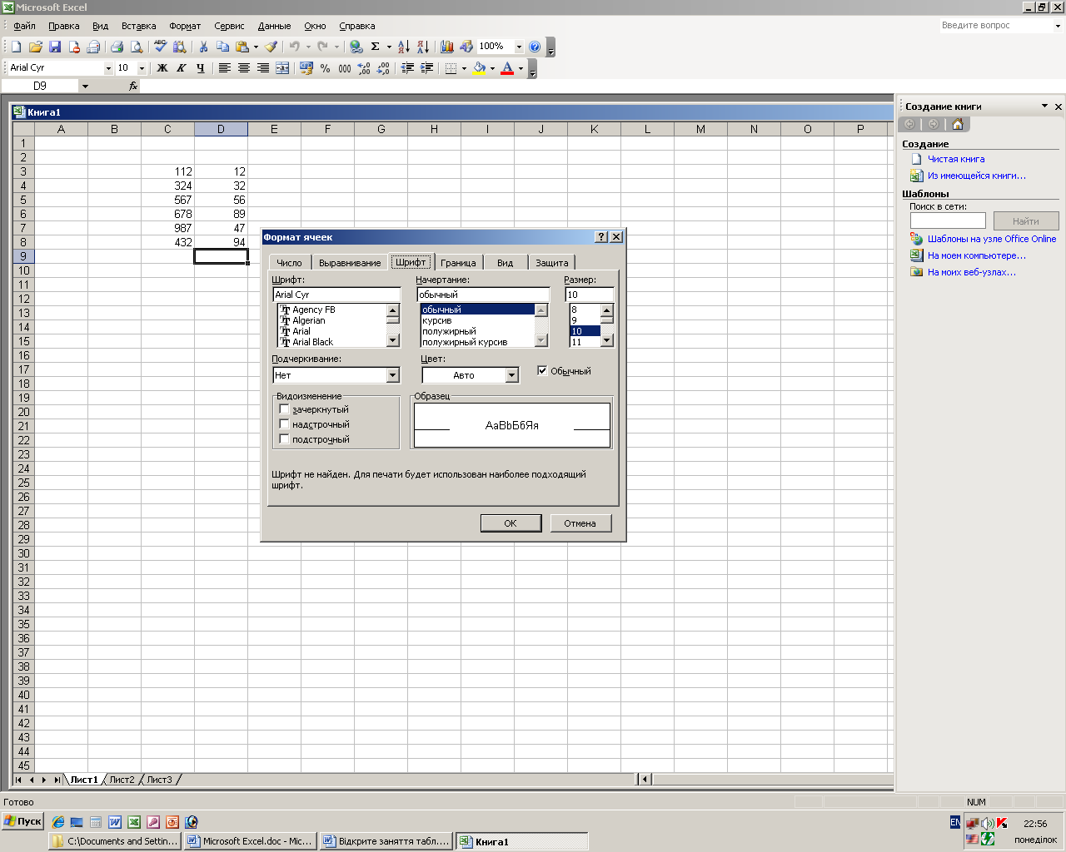Screen dimensions: 1066x852
Task: Open the Borders dropdown arrow
Action: click(x=463, y=68)
